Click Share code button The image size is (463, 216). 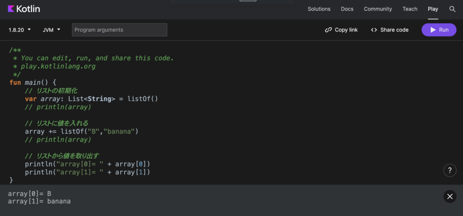tap(390, 30)
